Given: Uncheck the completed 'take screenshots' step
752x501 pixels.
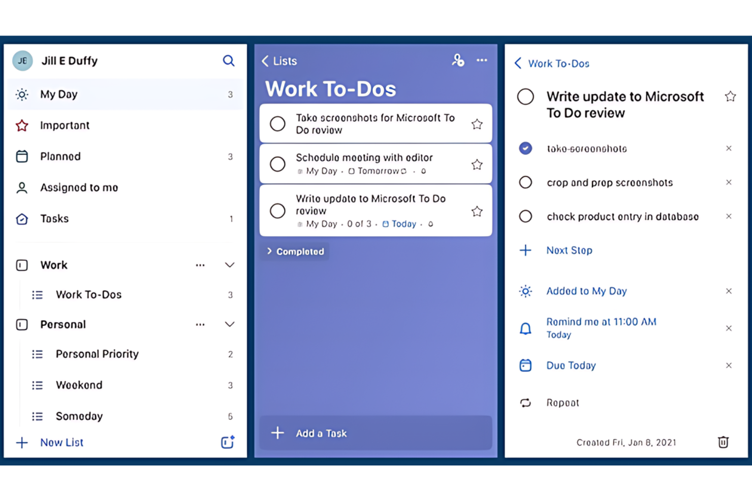Looking at the screenshot, I should pyautogui.click(x=525, y=148).
